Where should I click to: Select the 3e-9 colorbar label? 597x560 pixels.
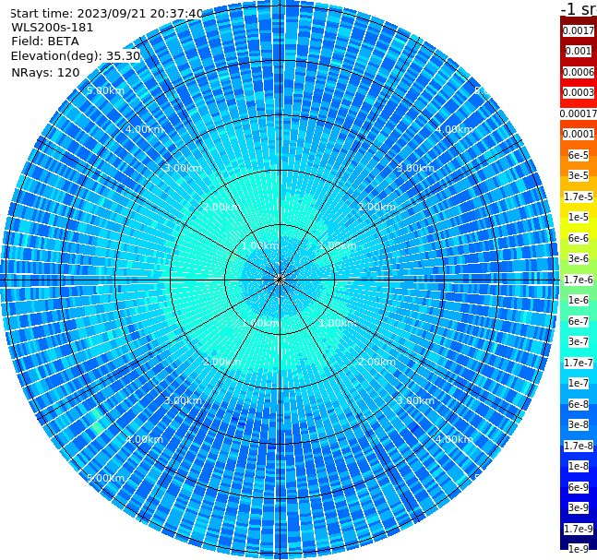579,507
